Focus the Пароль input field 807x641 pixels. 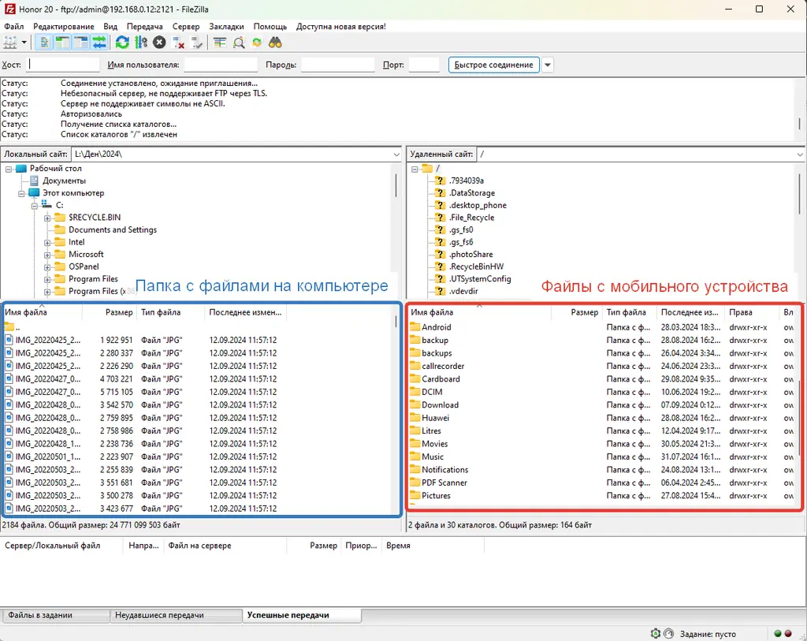pyautogui.click(x=337, y=65)
